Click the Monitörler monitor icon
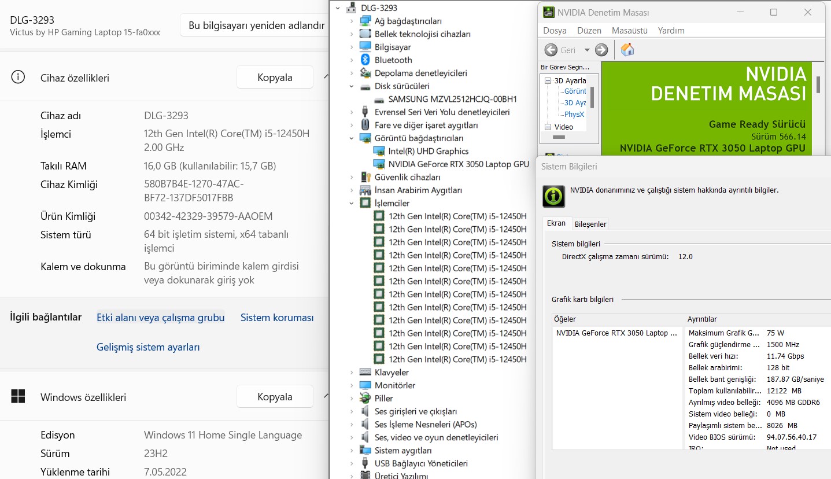The height and width of the screenshot is (479, 831). pos(365,385)
